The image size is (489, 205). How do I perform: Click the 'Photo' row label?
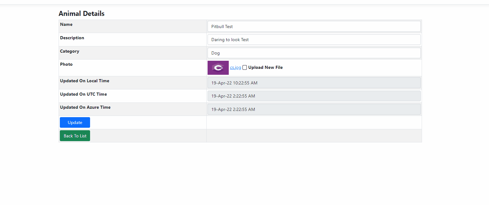coord(66,64)
